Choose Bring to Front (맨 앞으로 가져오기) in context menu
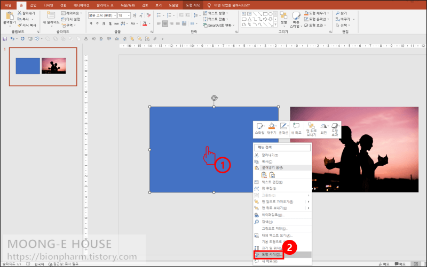Image resolution: width=427 pixels, height=267 pixels. [x=282, y=202]
